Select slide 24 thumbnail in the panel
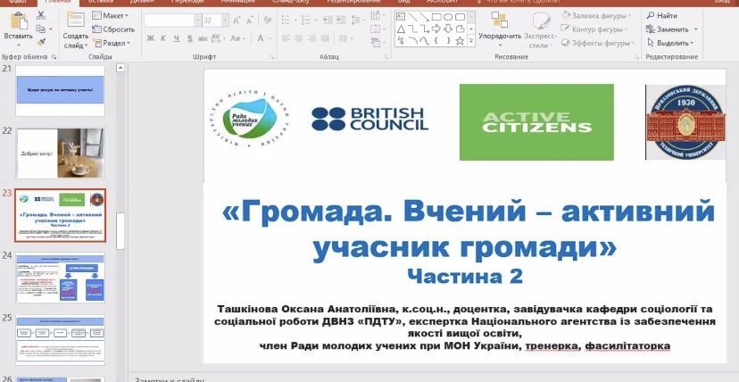 (x=60, y=277)
